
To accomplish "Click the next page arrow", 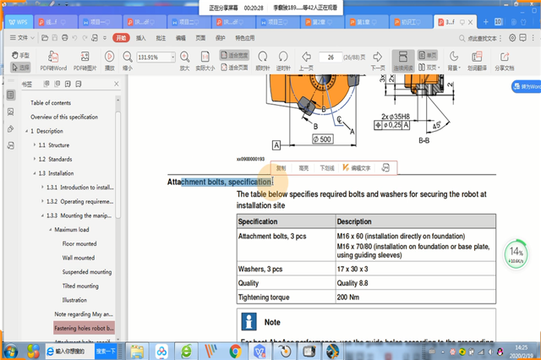I will point(378,57).
